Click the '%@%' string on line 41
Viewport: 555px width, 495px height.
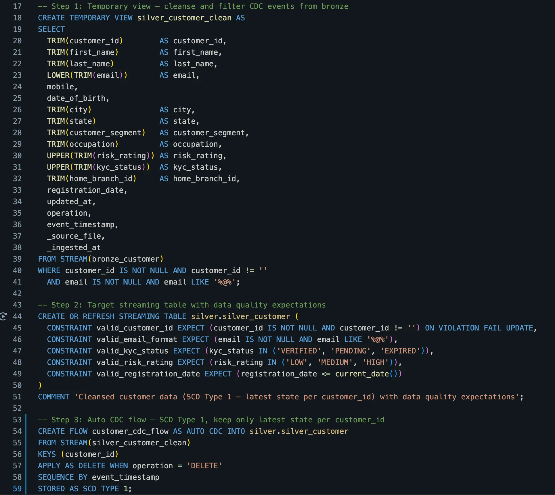pyautogui.click(x=225, y=282)
